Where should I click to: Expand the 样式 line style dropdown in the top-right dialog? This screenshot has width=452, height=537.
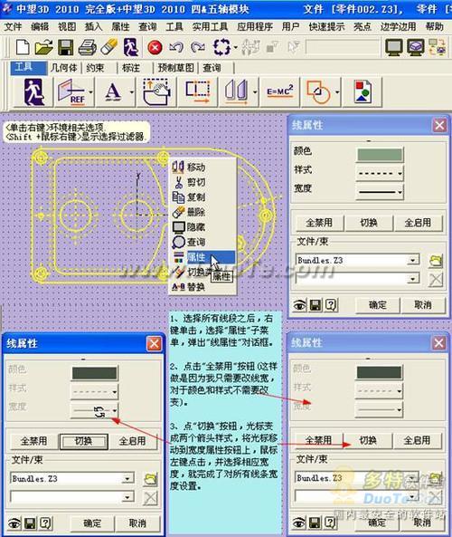click(380, 173)
